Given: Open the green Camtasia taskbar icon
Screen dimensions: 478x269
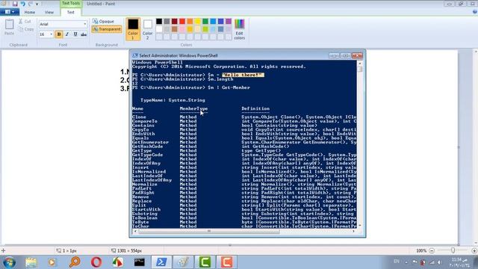Looking at the screenshot, I should coord(205,262).
